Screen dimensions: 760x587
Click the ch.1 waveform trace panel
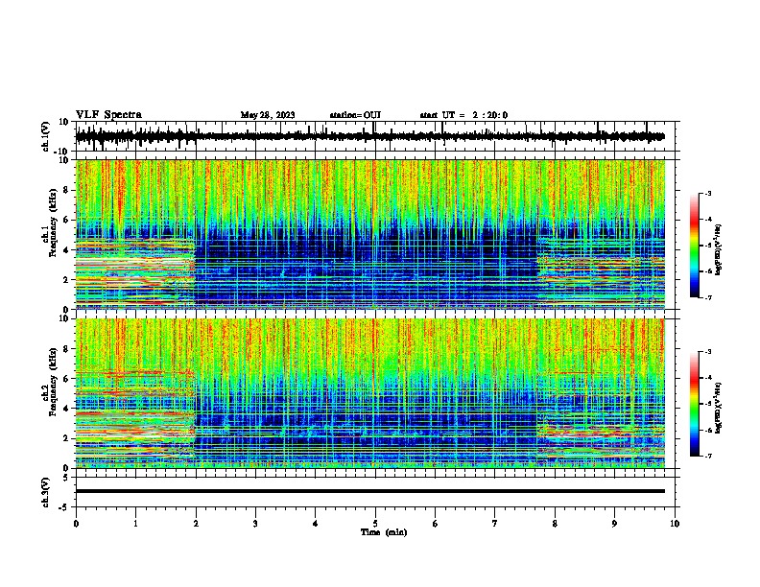(375, 136)
